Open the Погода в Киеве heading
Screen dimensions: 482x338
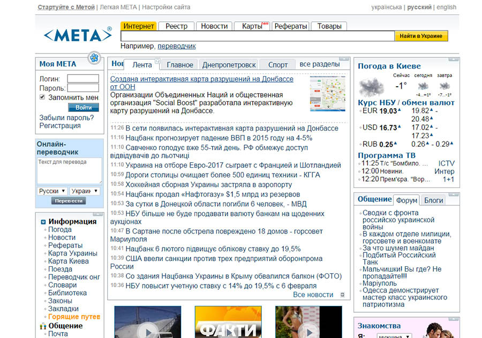(x=389, y=66)
